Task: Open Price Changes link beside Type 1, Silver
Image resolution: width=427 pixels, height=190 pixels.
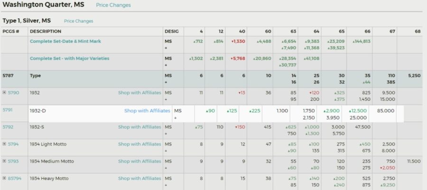Action: (x=79, y=21)
